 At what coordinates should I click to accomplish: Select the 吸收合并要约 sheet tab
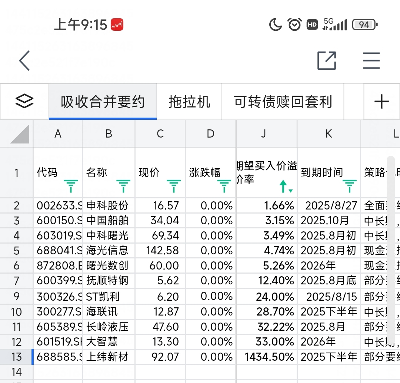[x=103, y=102]
